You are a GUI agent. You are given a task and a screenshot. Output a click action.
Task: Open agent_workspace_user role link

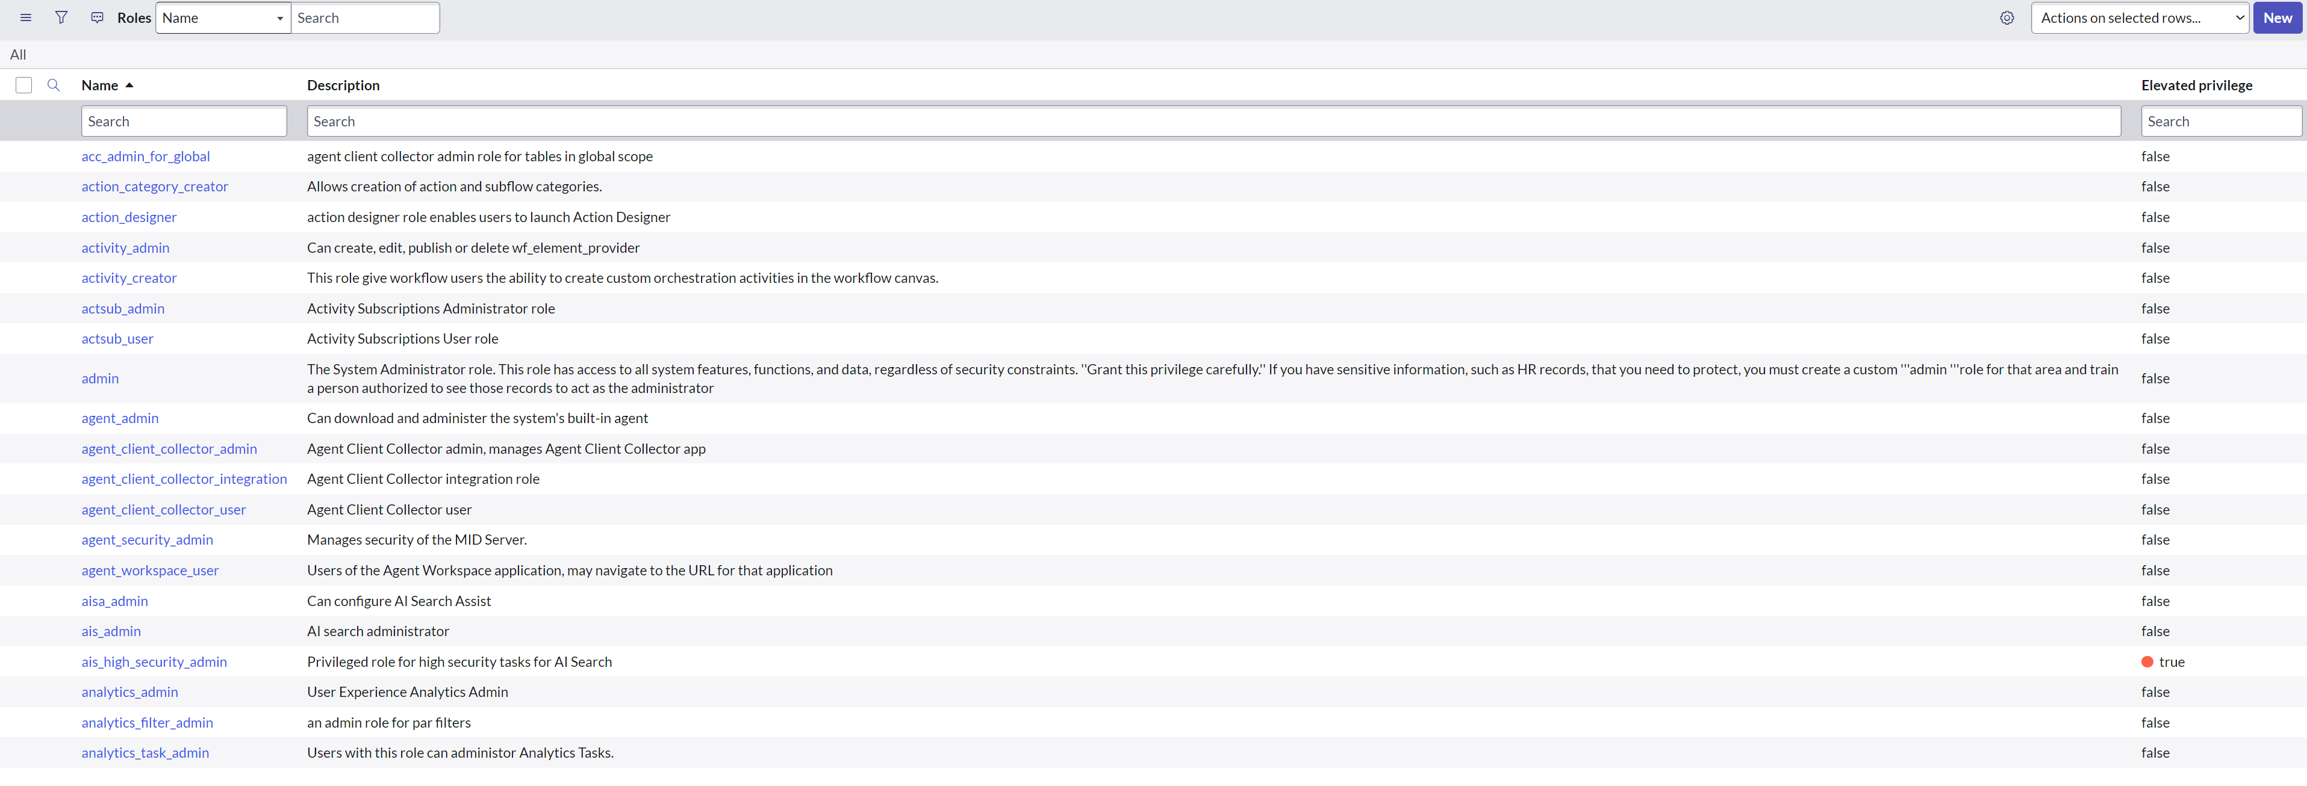coord(149,571)
